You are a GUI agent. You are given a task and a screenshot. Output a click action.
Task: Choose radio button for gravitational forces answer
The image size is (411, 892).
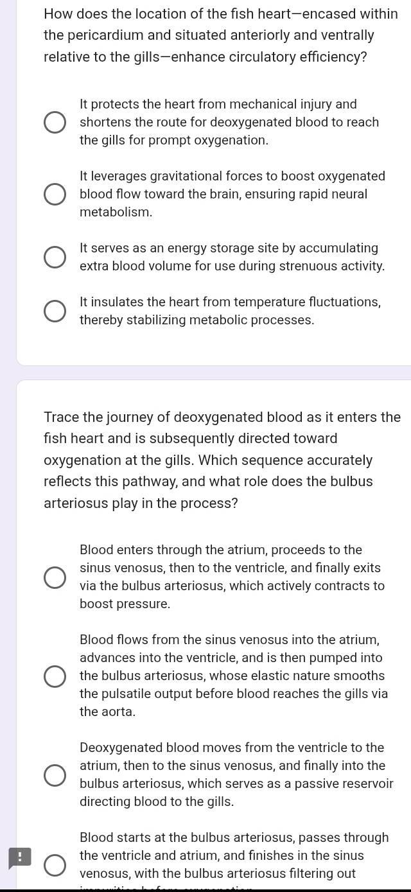[55, 194]
